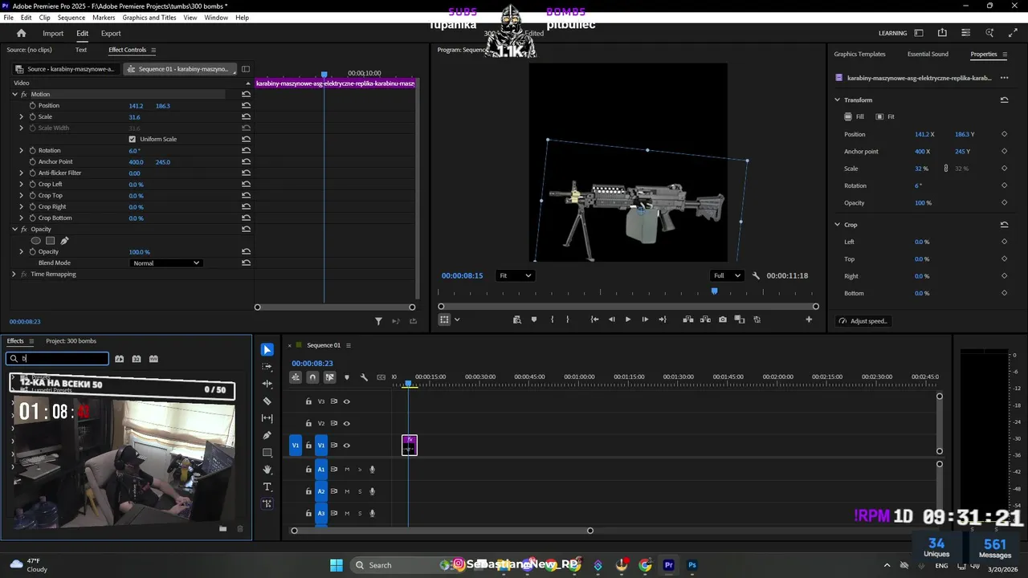Toggle visibility of track V2
This screenshot has height=578, width=1028.
(x=347, y=423)
